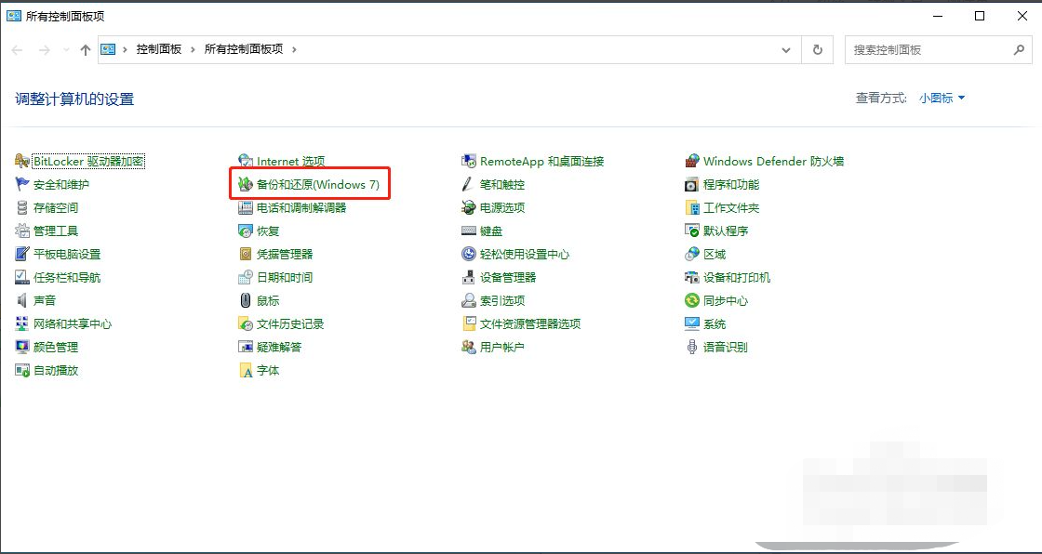The height and width of the screenshot is (554, 1042).
Task: Expand the 查看方式 小图标 dropdown
Action: [942, 99]
